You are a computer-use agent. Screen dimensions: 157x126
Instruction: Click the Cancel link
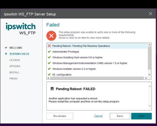[x=98, y=116]
